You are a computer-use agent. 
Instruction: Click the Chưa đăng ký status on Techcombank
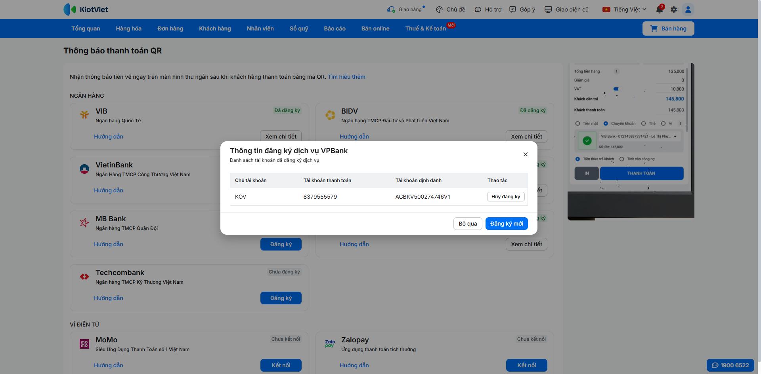tap(284, 272)
